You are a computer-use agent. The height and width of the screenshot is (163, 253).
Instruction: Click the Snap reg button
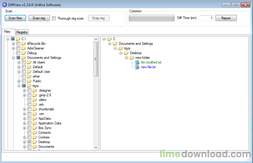[99, 18]
